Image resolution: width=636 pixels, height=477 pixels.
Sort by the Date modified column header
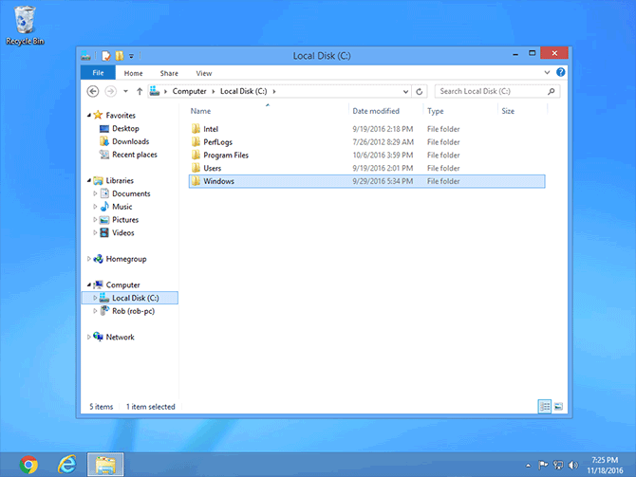coord(376,111)
